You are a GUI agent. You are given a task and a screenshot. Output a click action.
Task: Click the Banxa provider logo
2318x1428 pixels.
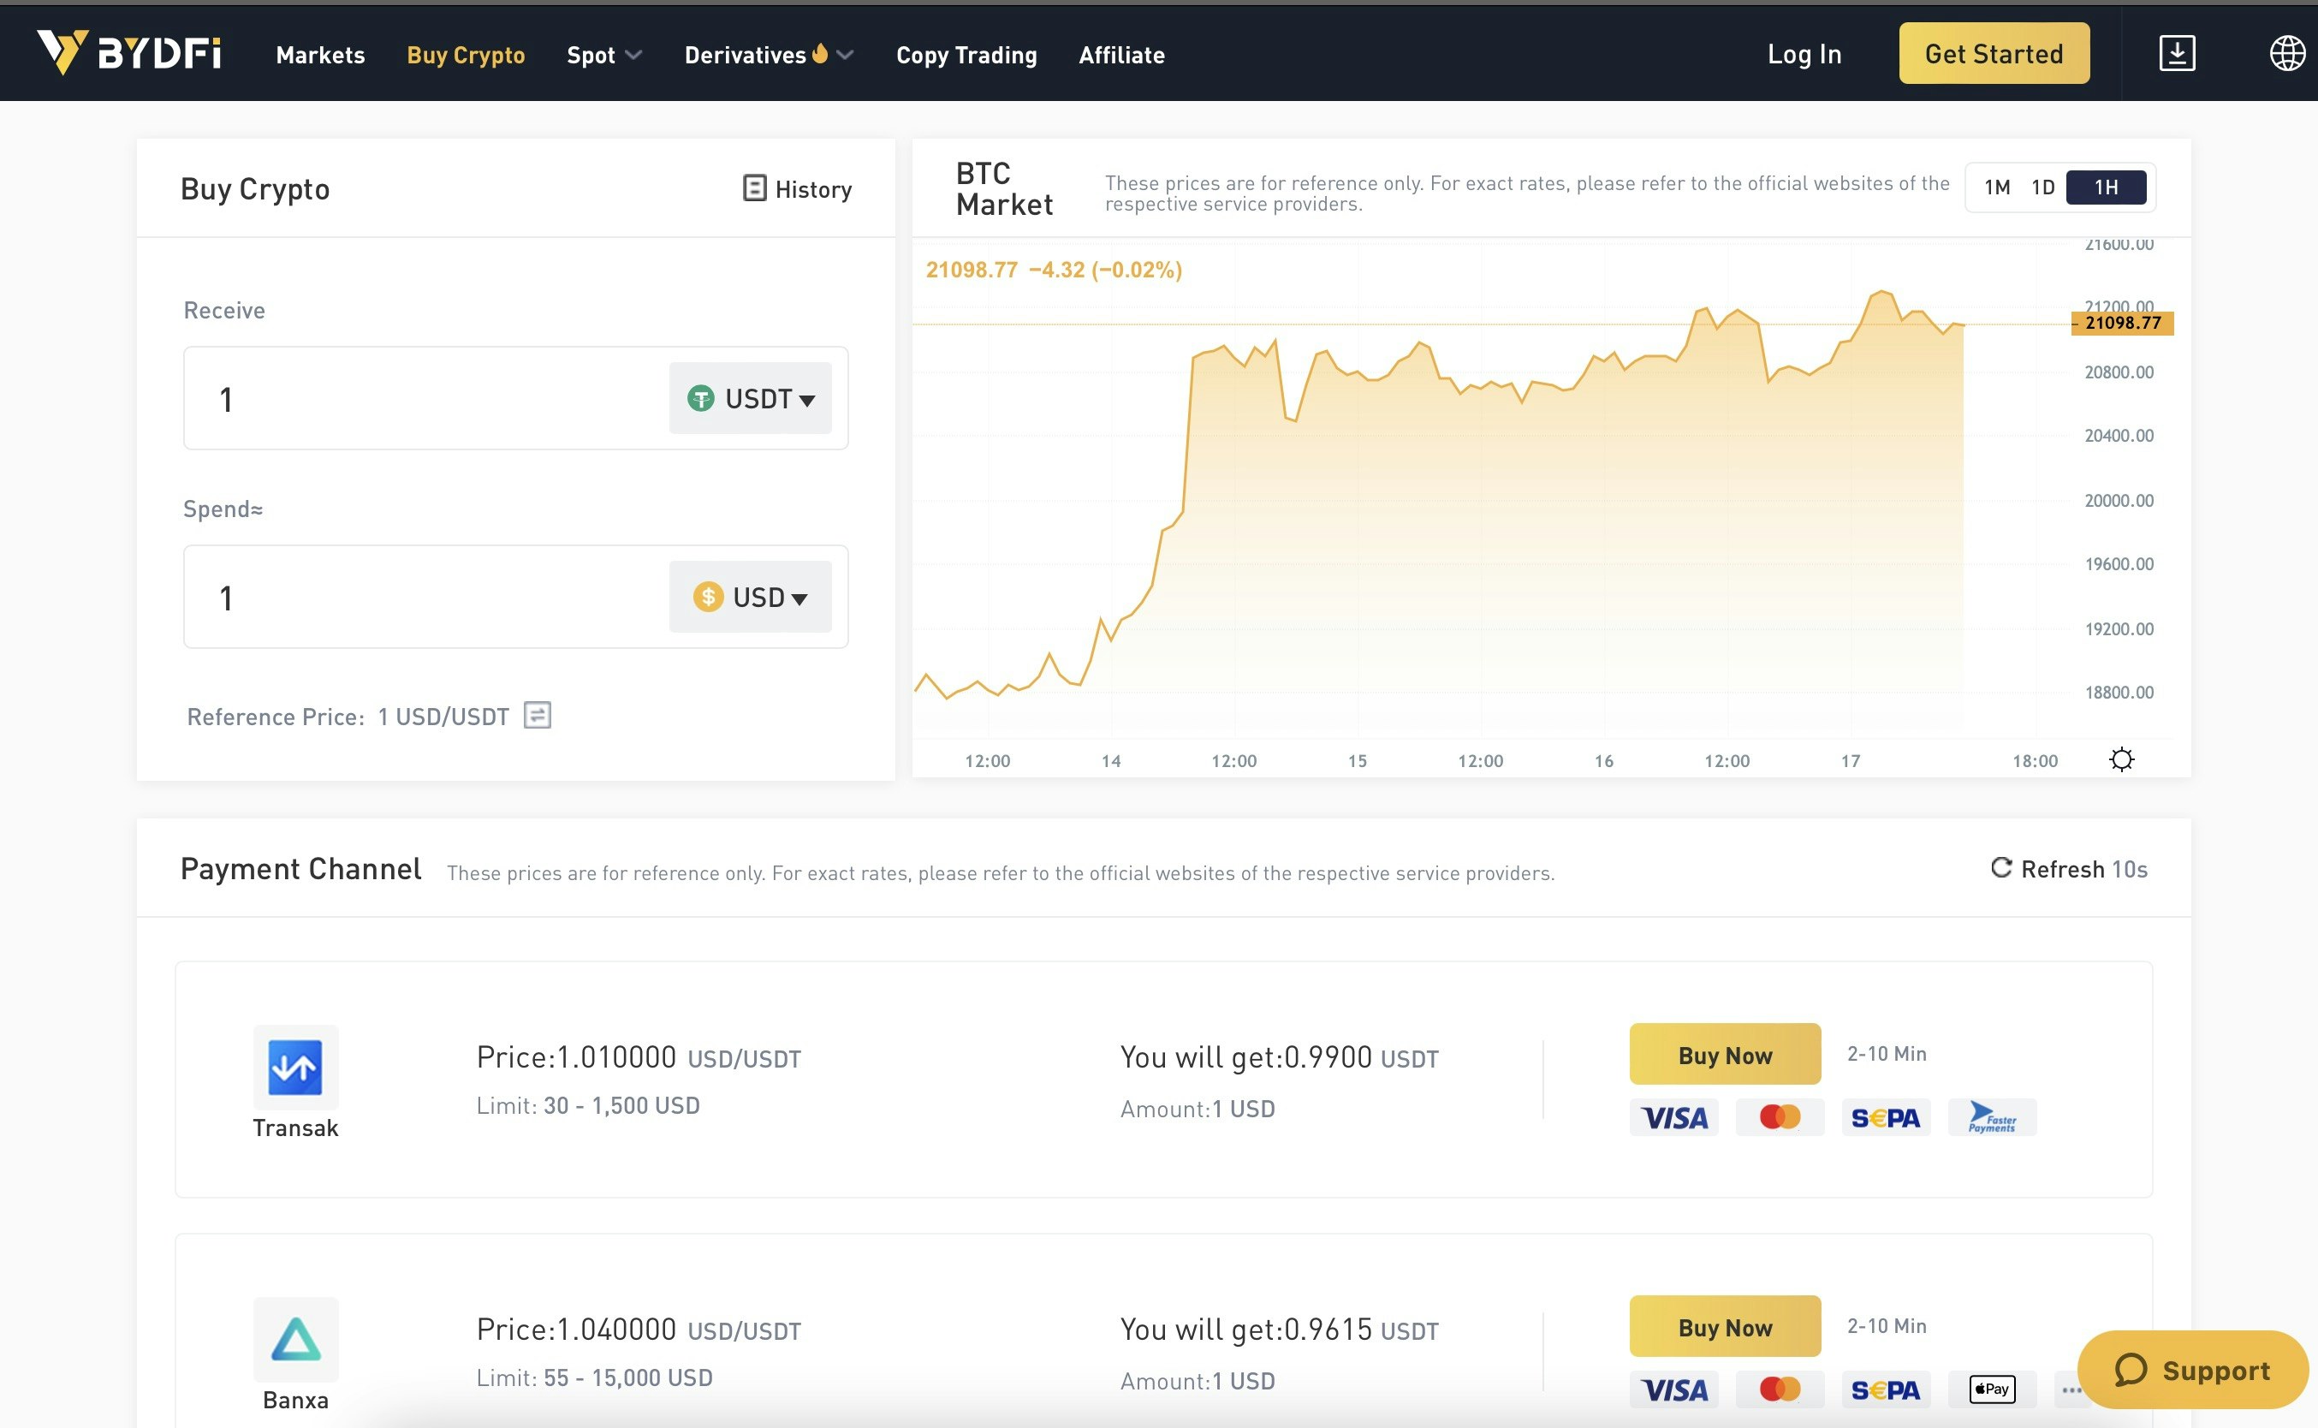click(x=295, y=1339)
